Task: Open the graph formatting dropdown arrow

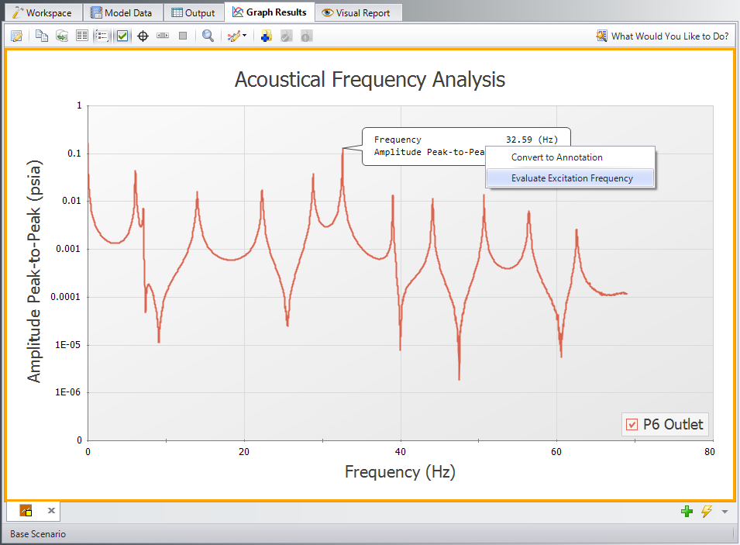Action: 245,36
